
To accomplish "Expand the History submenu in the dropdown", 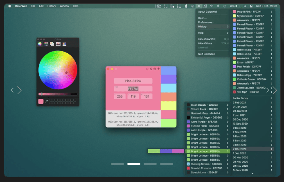I will point(213,27).
